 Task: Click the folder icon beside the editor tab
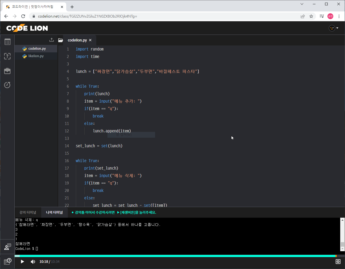[x=60, y=40]
